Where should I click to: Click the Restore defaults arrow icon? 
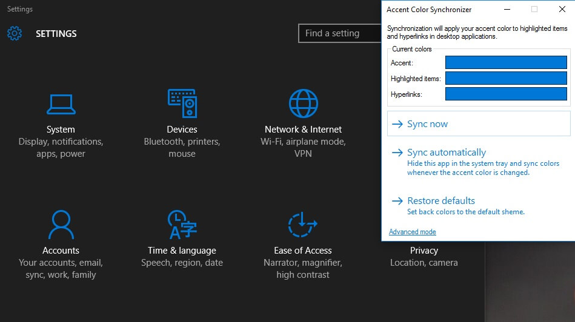[397, 201]
